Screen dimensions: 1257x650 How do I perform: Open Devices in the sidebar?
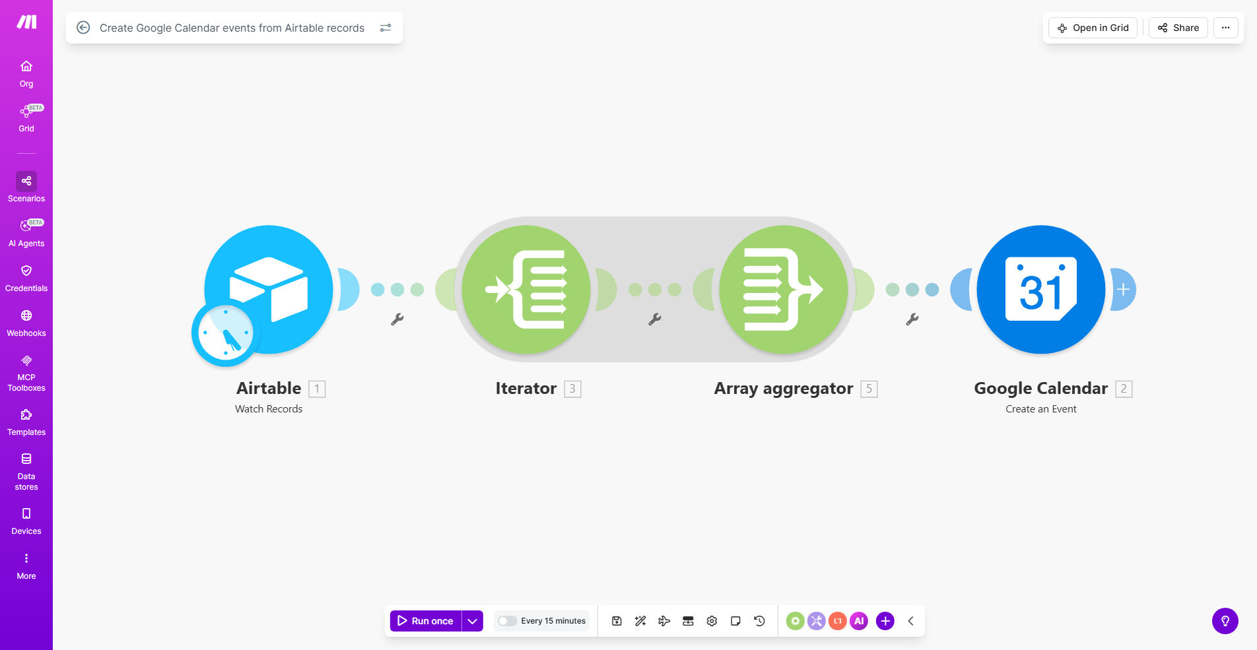pos(26,521)
